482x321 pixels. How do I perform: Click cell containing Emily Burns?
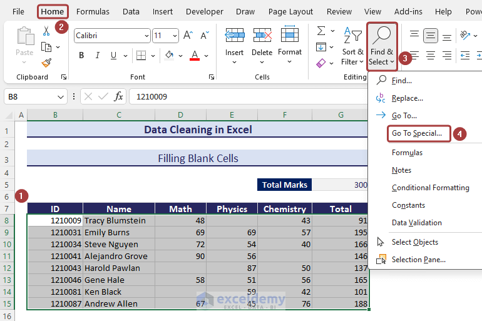(119, 233)
